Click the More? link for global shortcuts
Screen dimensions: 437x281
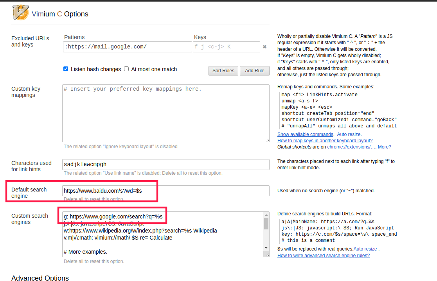click(385, 147)
